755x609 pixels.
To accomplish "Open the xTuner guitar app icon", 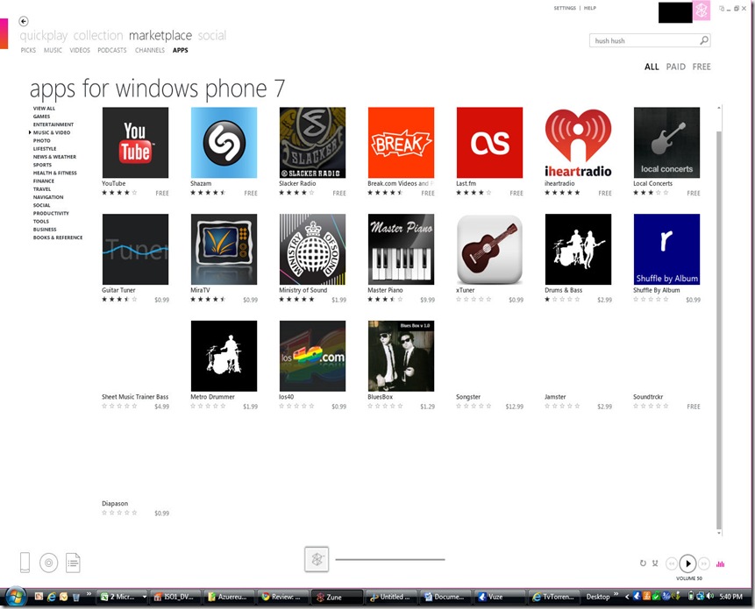I will click(x=489, y=249).
